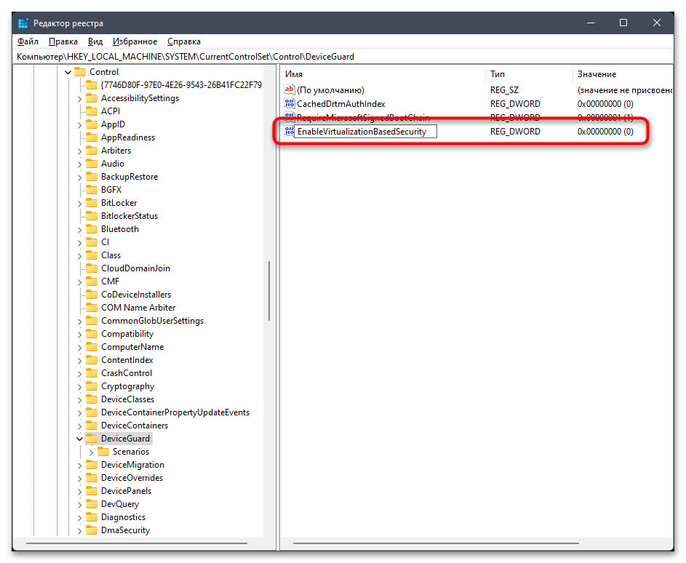Expand the BackupRestore key
The image size is (686, 563).
coord(79,177)
